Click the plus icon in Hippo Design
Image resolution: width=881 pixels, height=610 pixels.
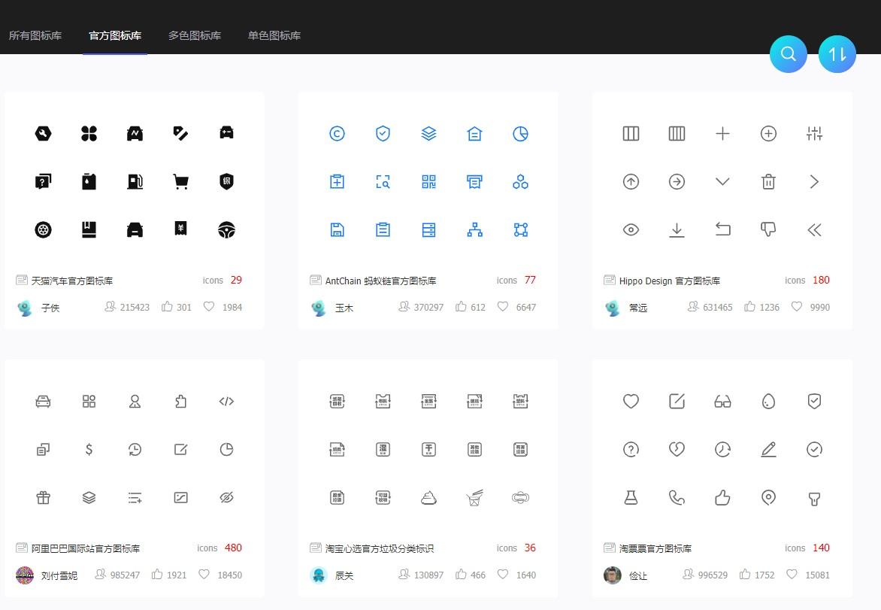722,133
